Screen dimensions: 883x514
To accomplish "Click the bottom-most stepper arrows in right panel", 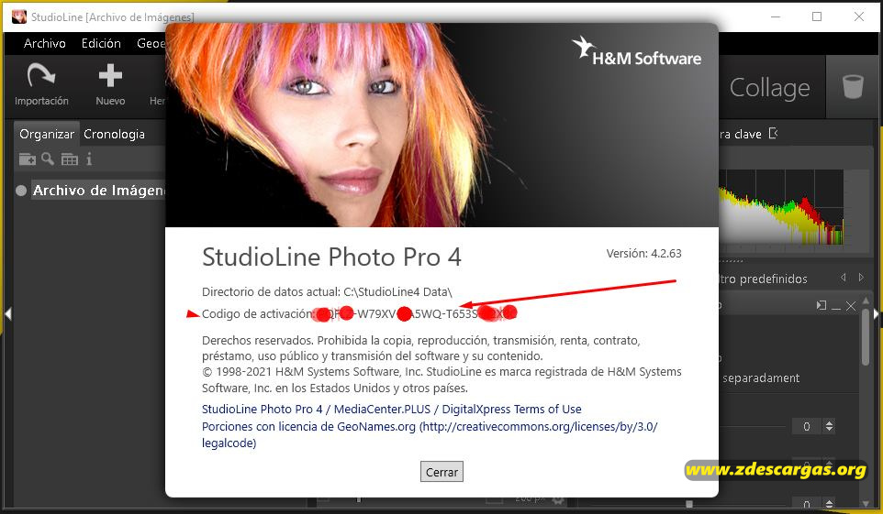I will 829,504.
